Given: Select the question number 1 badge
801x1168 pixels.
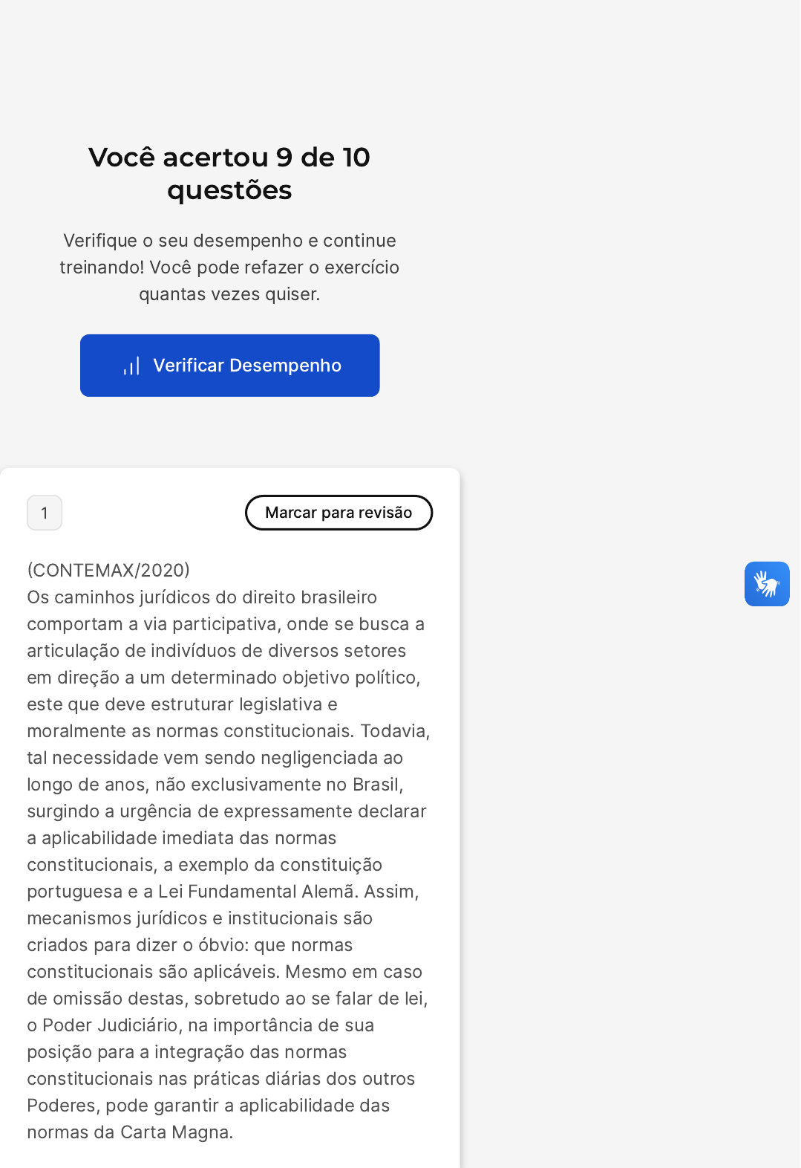Looking at the screenshot, I should [x=45, y=513].
